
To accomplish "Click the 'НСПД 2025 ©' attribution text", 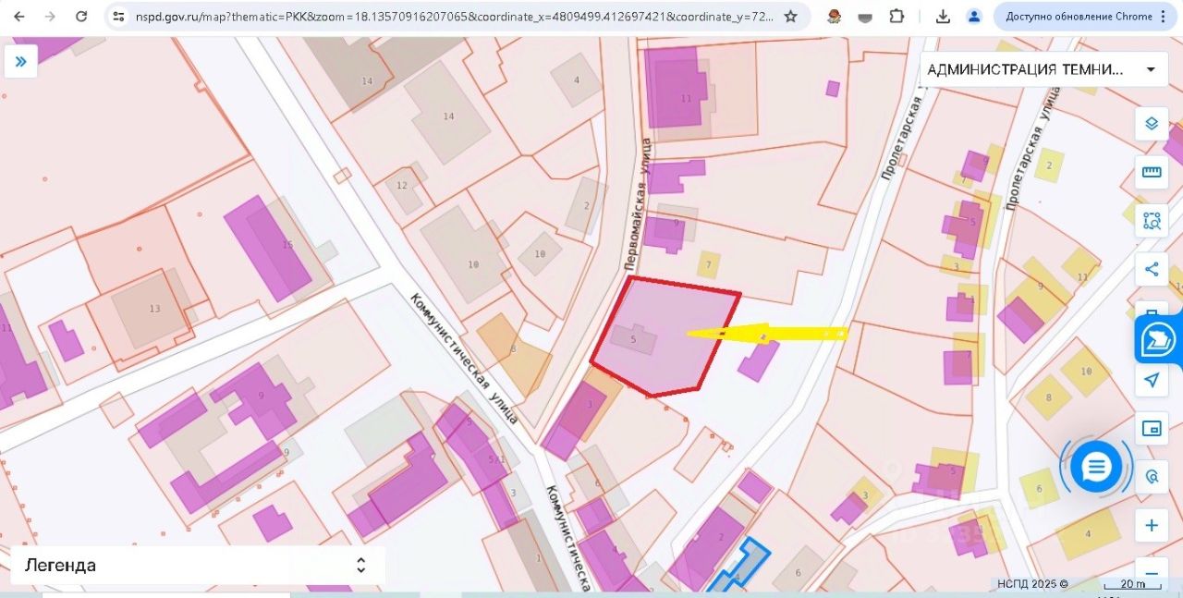I will click(x=1032, y=583).
